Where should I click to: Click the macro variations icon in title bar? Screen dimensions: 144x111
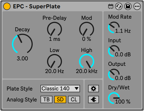click(x=111, y=6)
